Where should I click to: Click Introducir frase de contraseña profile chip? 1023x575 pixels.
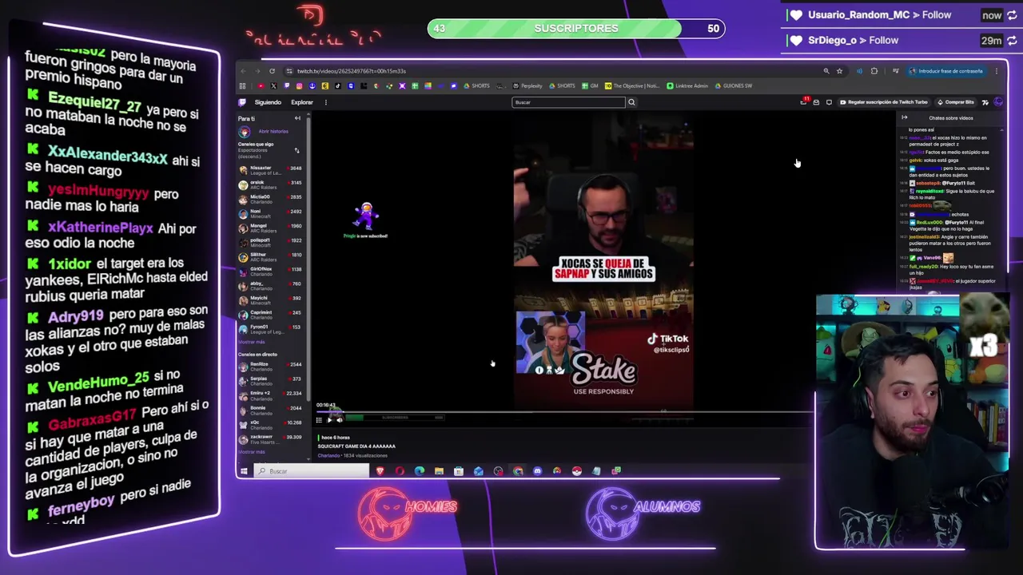click(x=946, y=71)
